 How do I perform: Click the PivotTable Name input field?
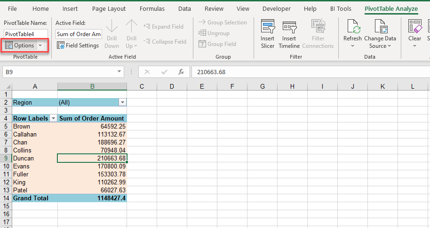coord(26,34)
